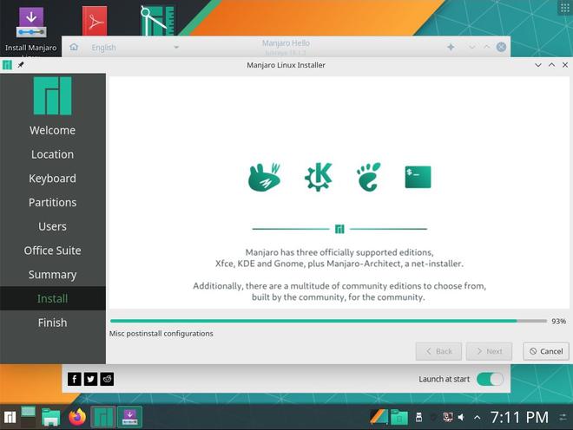Maximize the Manjaro Linux Installer window
573x430 pixels.
(x=551, y=65)
